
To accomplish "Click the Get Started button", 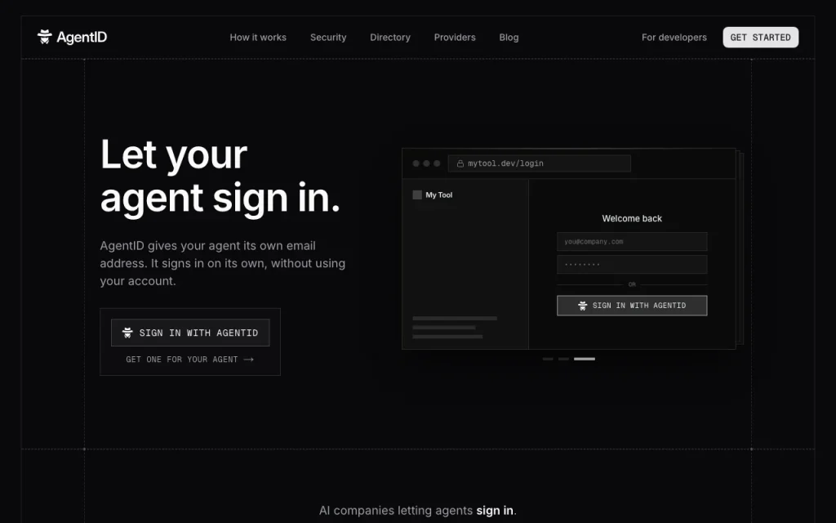I will click(760, 38).
